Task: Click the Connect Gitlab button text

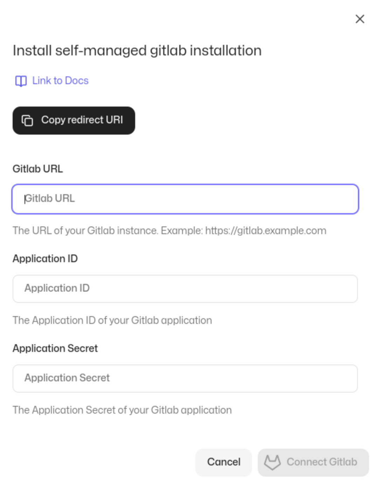Action: coord(322,462)
